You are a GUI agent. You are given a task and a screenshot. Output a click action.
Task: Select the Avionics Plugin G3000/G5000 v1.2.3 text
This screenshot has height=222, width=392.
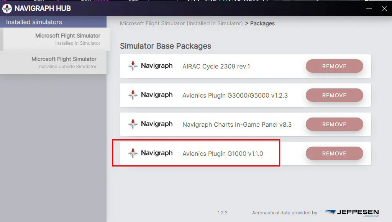click(235, 95)
